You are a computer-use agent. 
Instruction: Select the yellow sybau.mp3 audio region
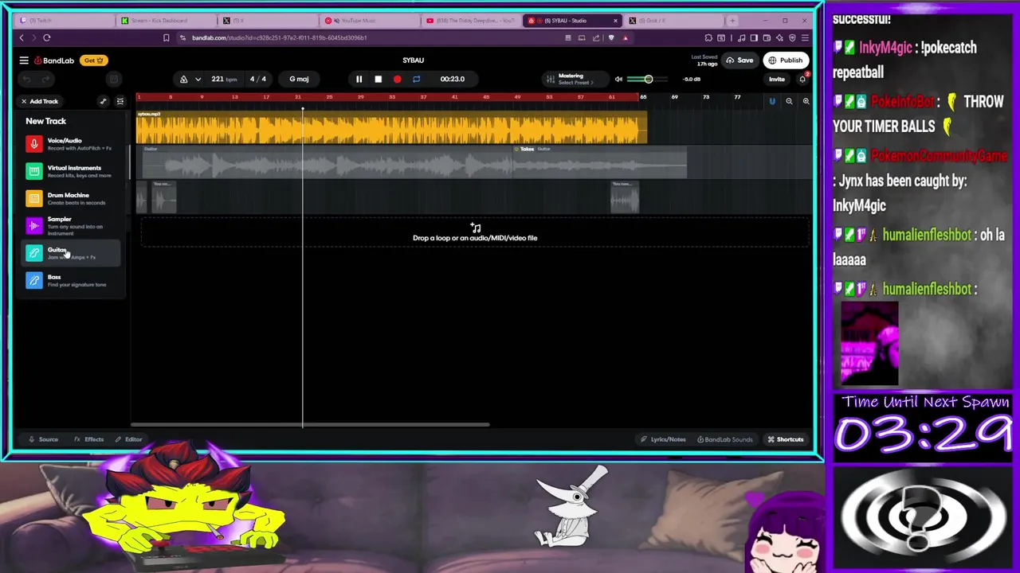pos(391,127)
